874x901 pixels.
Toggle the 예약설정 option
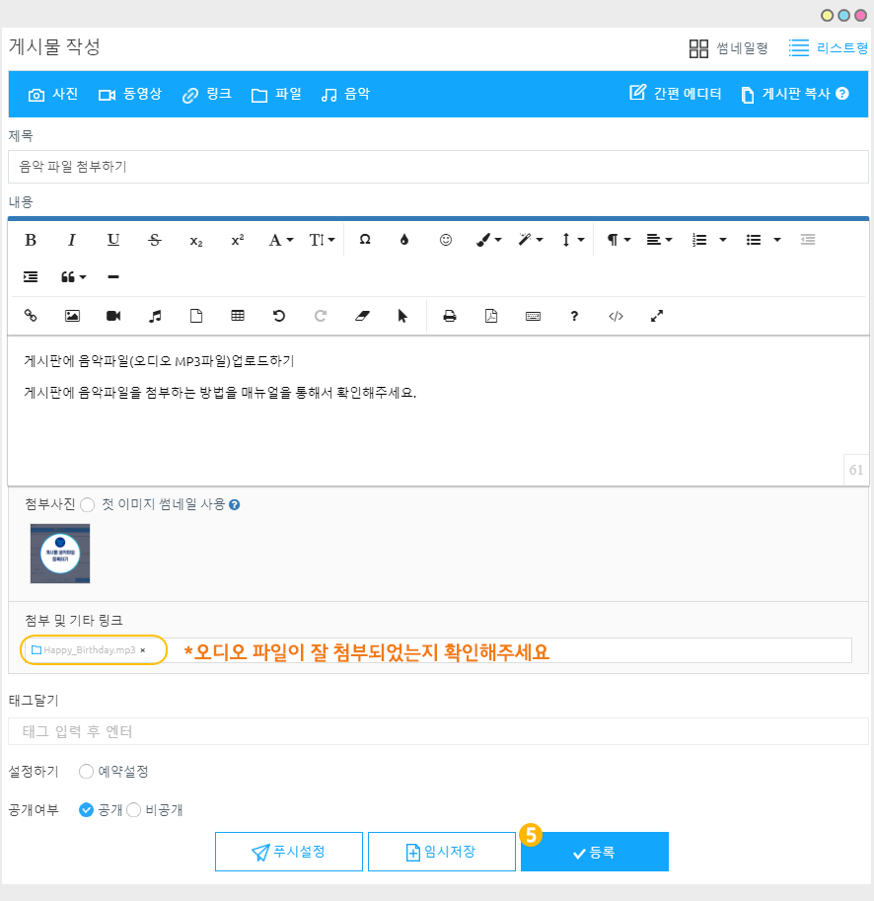tap(87, 772)
